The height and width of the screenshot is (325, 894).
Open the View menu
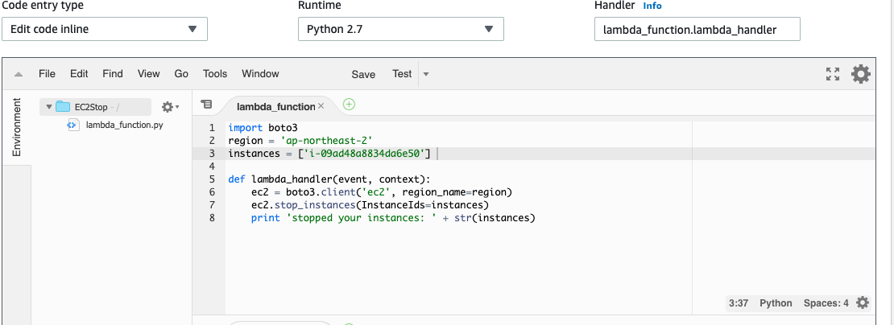[x=149, y=74]
